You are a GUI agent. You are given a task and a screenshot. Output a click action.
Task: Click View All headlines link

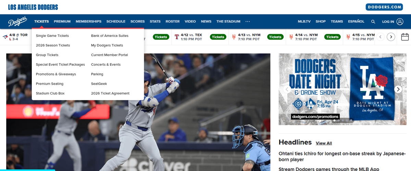324,143
